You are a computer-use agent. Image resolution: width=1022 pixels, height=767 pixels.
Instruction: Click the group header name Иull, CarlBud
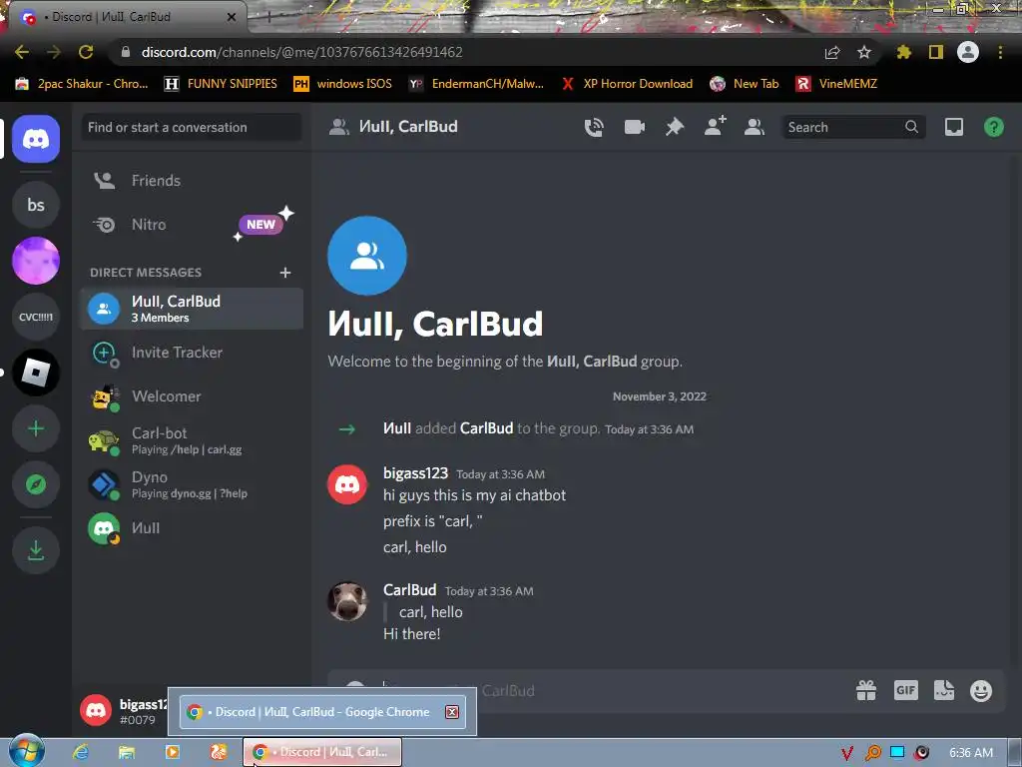coord(408,127)
